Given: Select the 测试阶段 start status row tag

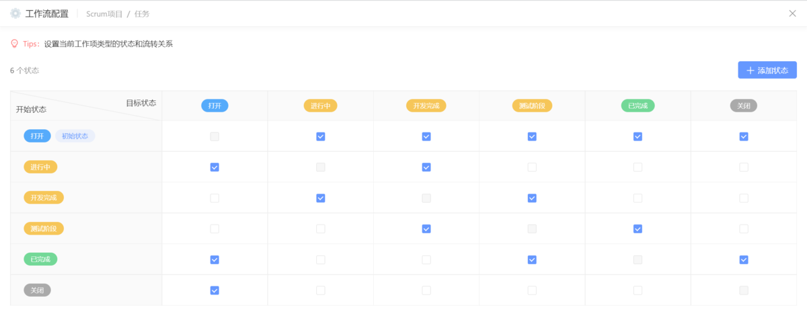Looking at the screenshot, I should [44, 229].
